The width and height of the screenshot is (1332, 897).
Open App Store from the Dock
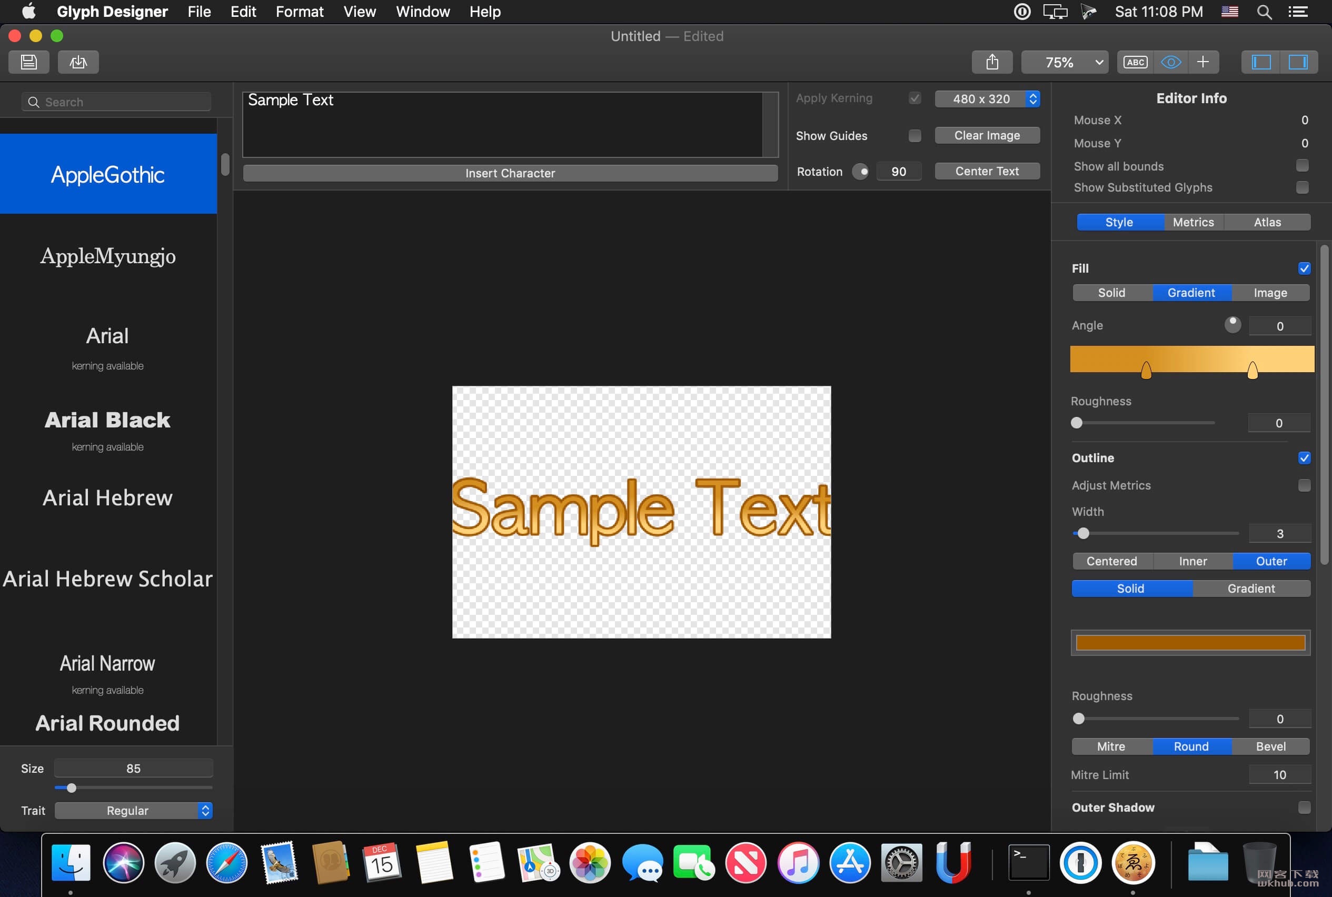[x=850, y=862]
